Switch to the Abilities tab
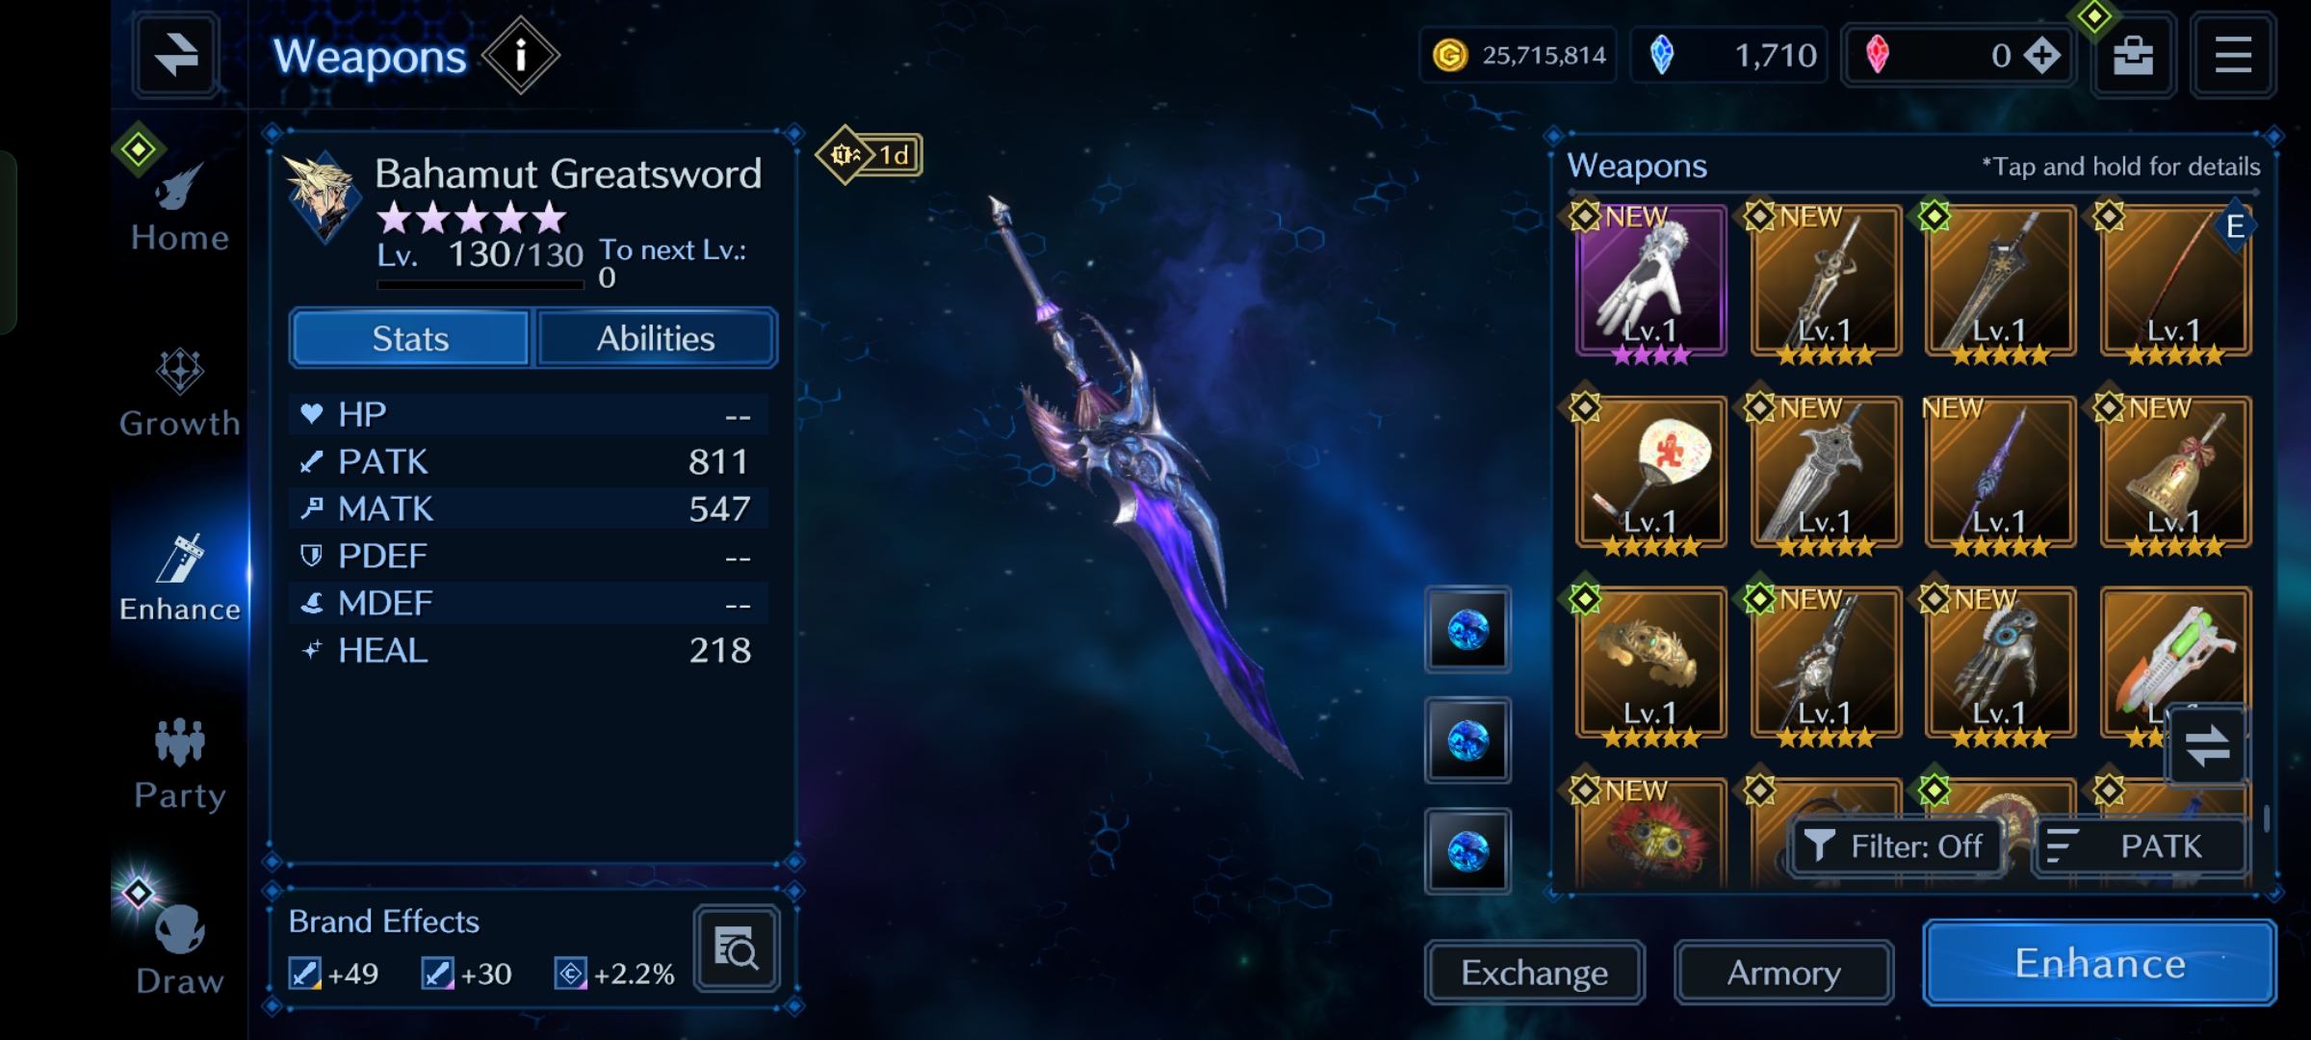The height and width of the screenshot is (1040, 2311). 656,339
